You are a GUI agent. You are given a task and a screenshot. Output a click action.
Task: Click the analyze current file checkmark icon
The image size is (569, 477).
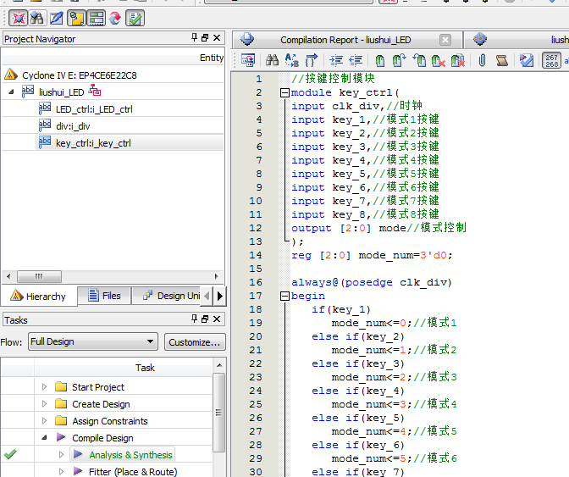point(526,60)
